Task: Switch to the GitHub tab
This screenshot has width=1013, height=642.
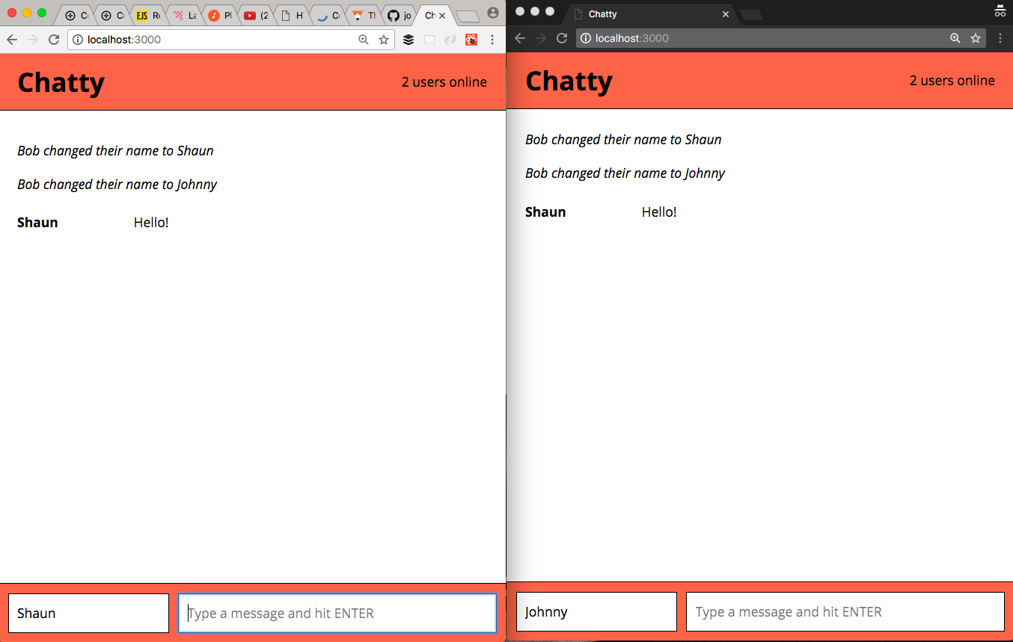Action: coord(400,16)
